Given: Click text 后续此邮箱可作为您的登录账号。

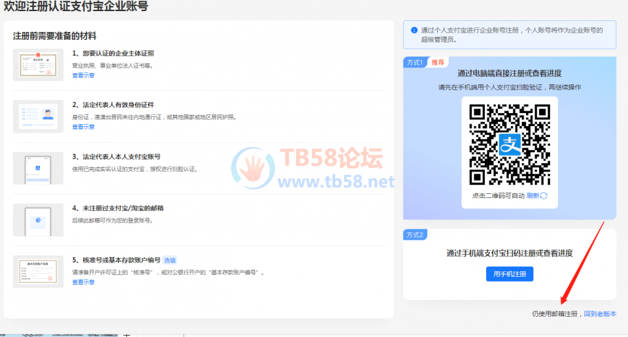Looking at the screenshot, I should [x=113, y=220].
